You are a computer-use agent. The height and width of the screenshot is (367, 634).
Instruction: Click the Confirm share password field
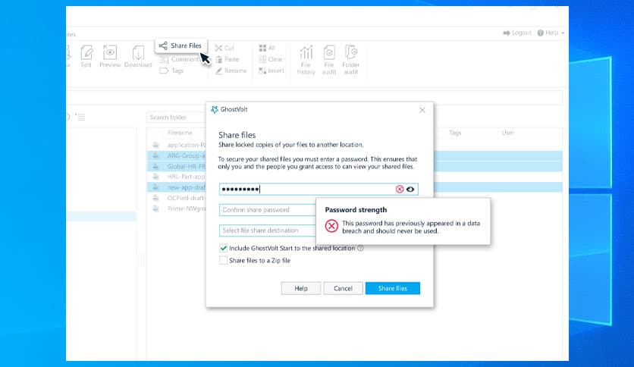click(x=268, y=210)
